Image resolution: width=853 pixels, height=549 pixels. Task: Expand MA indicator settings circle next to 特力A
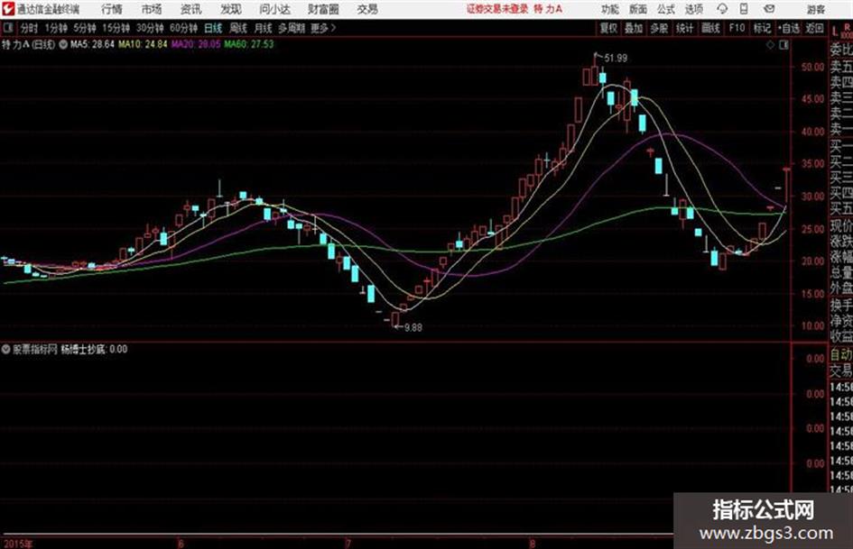(x=63, y=44)
